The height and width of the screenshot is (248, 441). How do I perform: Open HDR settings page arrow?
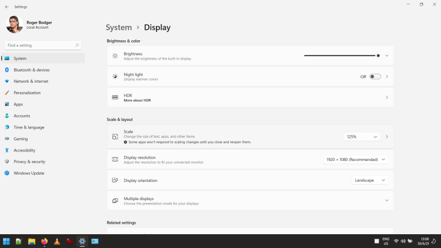(x=387, y=98)
